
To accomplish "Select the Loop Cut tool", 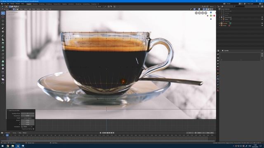I will coord(3,54).
